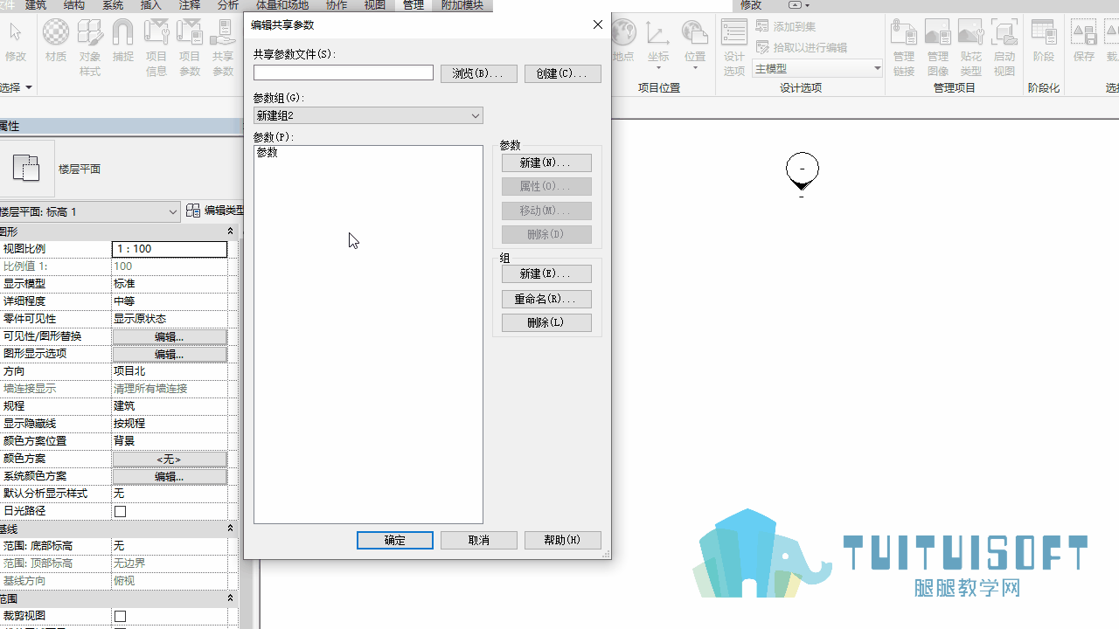Collapse the 图形 properties section
1119x629 pixels.
point(231,232)
